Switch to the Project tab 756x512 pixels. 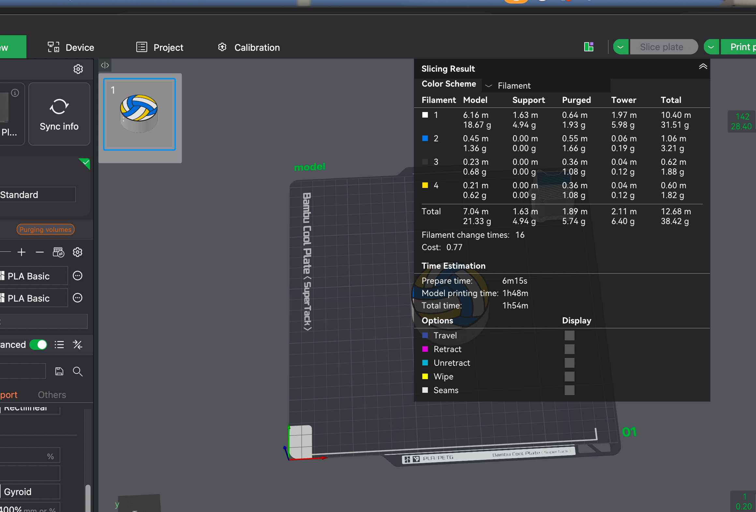click(160, 48)
